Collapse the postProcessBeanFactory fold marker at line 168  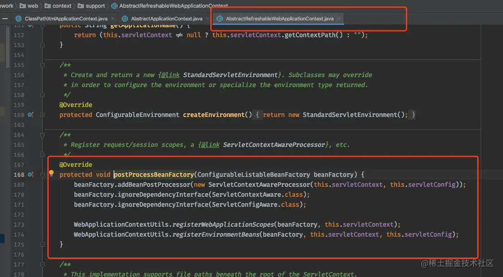(42, 175)
